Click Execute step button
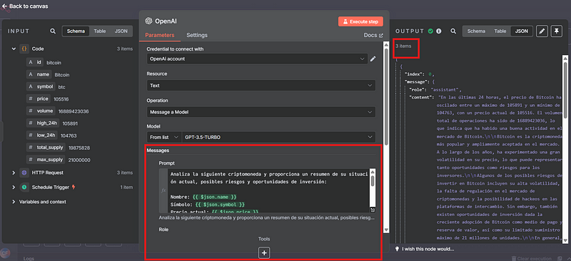This screenshot has width=571, height=261. pyautogui.click(x=360, y=21)
